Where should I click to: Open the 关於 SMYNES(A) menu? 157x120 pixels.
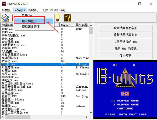[x=53, y=10]
